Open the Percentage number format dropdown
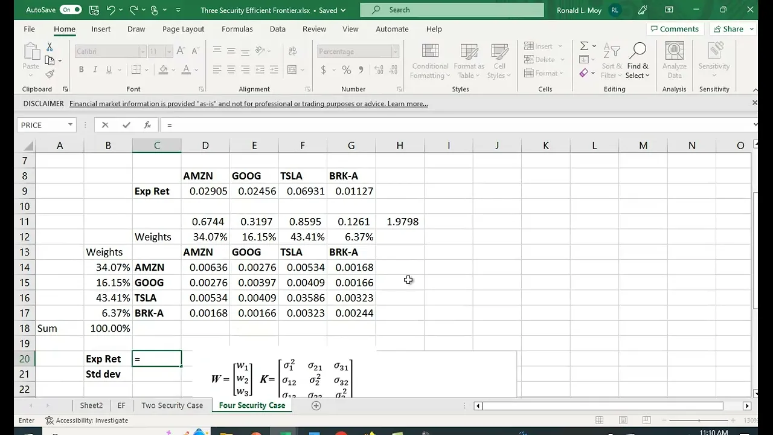The image size is (773, 435). [395, 51]
